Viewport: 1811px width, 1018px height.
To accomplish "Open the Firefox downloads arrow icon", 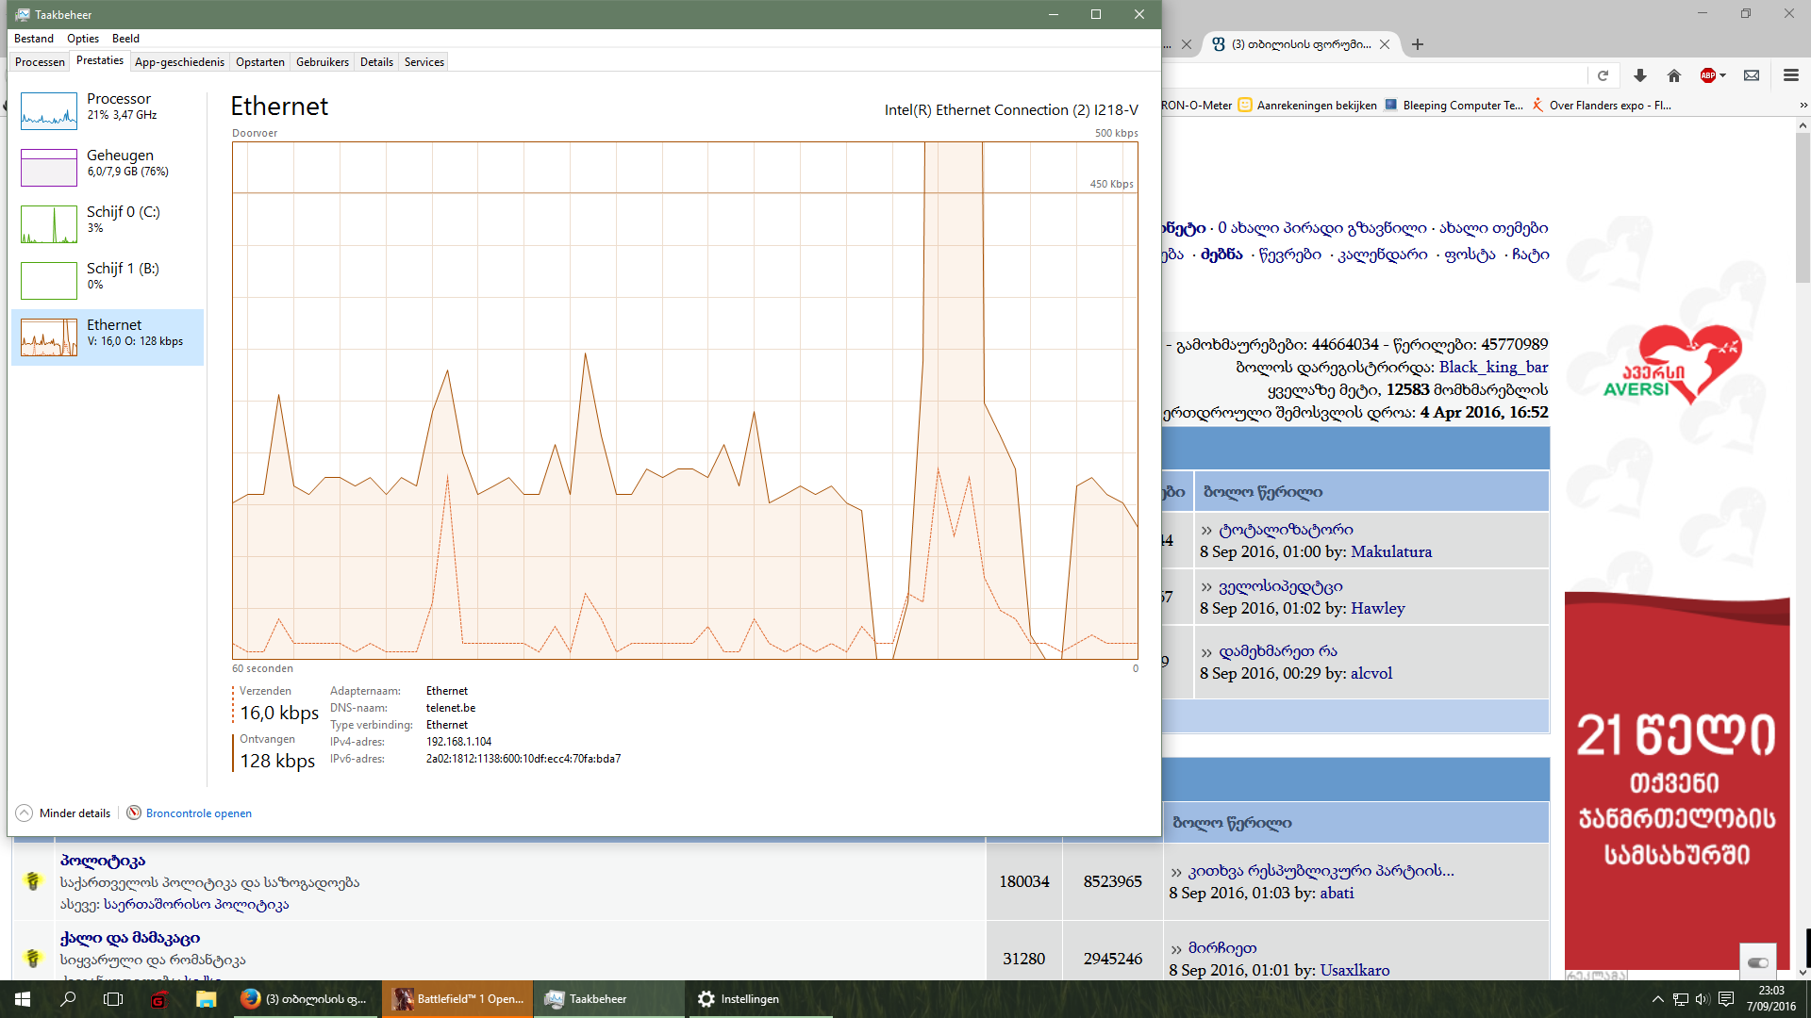I will 1640,75.
